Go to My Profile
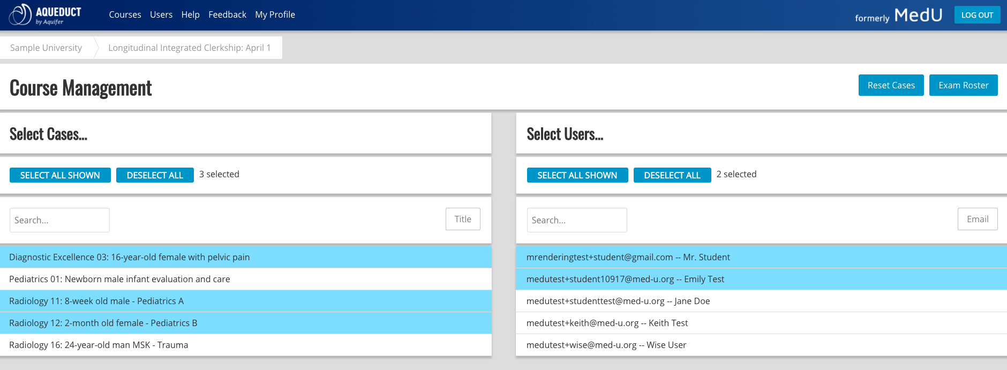This screenshot has height=370, width=1007. click(275, 15)
